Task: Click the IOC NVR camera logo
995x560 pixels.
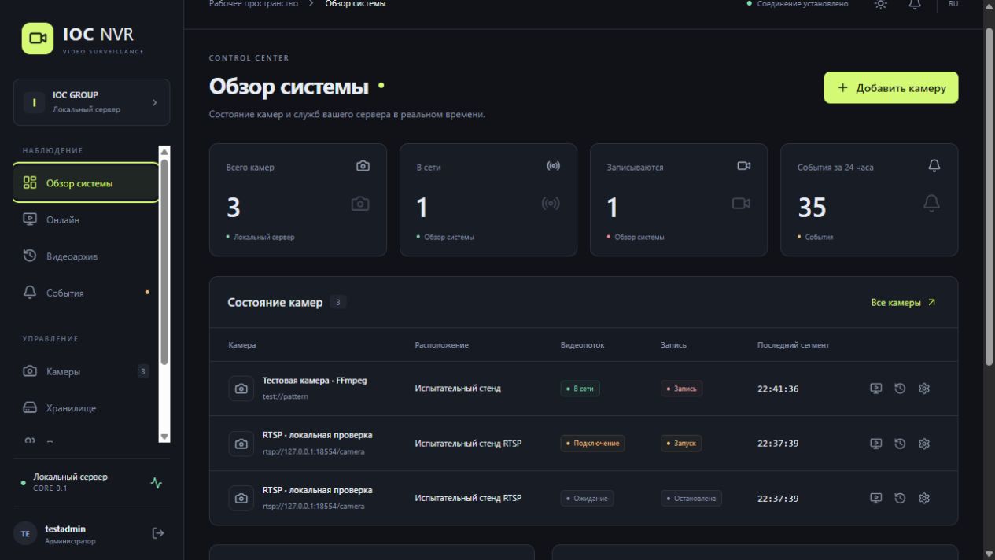Action: (36, 39)
